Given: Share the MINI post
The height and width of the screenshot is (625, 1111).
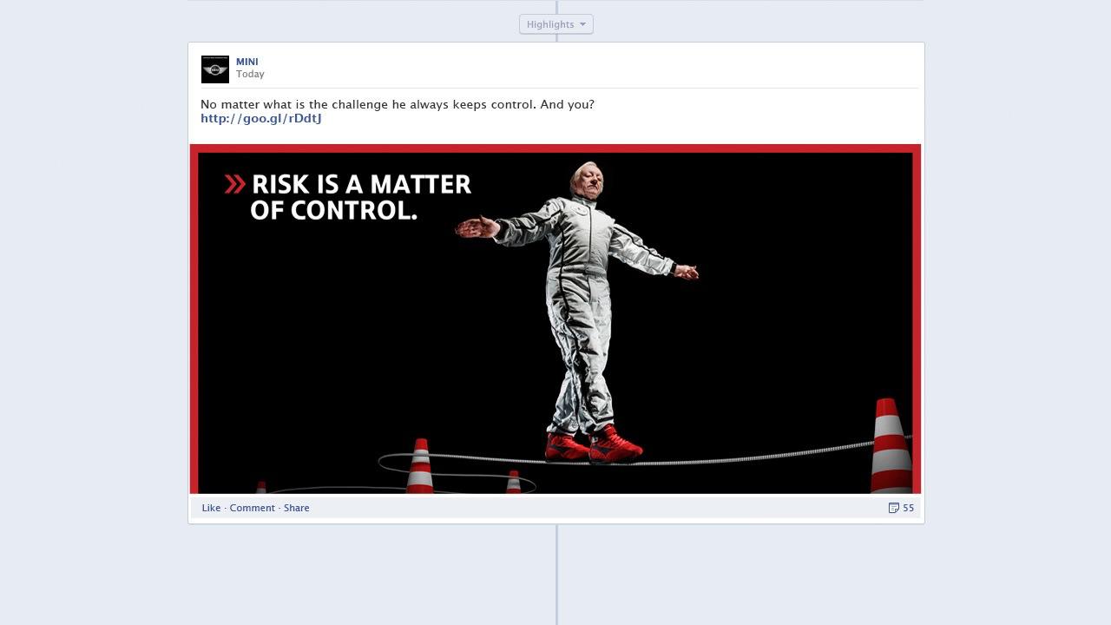Looking at the screenshot, I should (x=296, y=508).
